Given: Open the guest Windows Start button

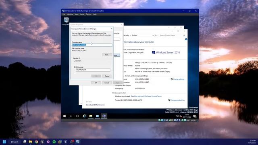Looking at the screenshot, I should (64, 116).
